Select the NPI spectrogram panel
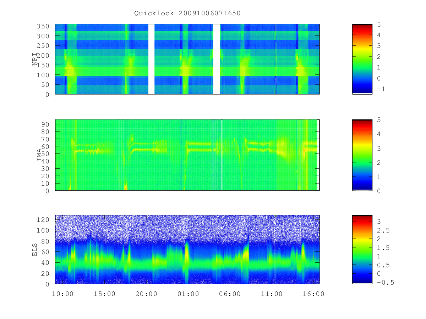 187,59
